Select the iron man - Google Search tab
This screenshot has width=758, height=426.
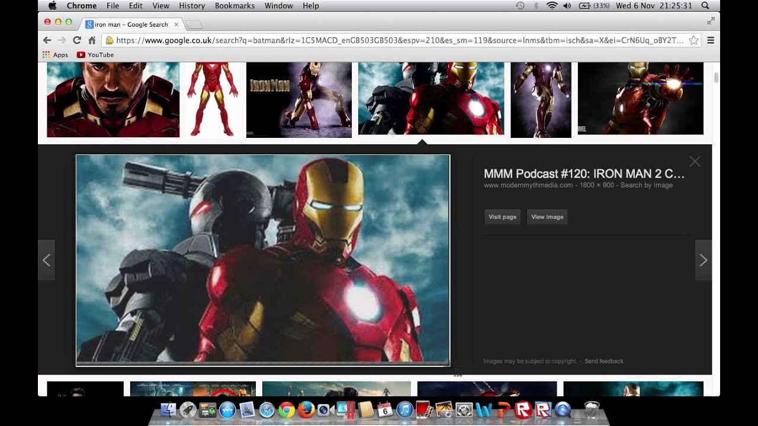pos(131,24)
